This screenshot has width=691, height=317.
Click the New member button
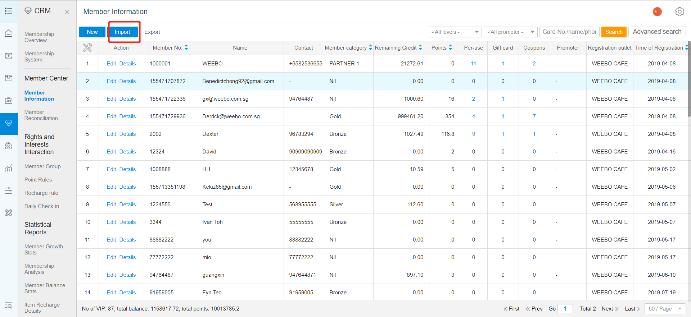click(x=92, y=32)
